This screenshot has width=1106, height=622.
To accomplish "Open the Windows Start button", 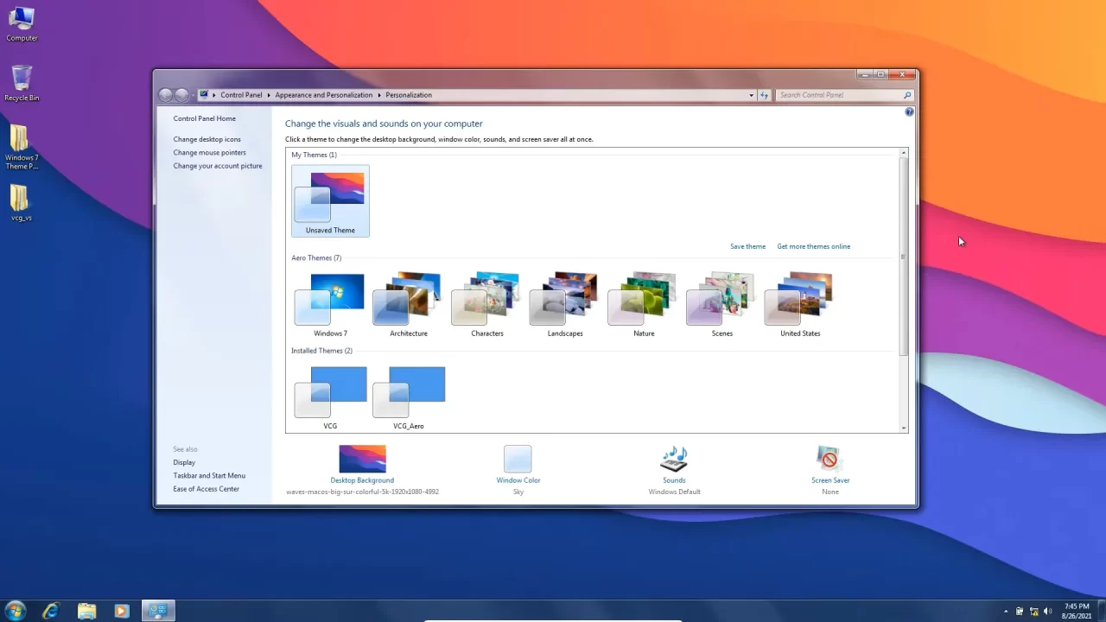I will pyautogui.click(x=16, y=611).
